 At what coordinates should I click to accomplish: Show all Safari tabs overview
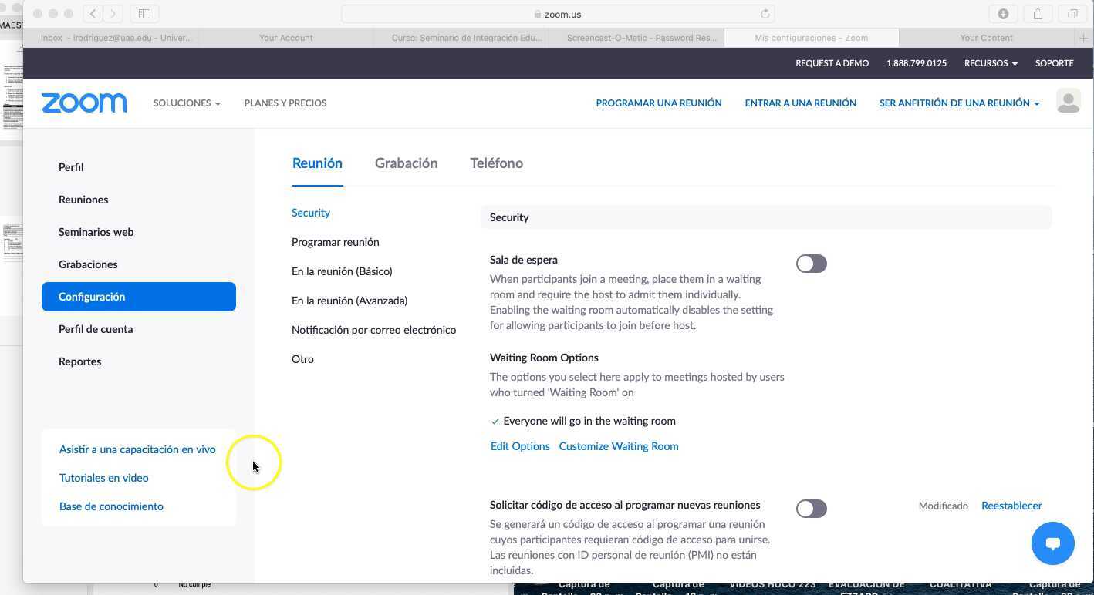pyautogui.click(x=1072, y=14)
